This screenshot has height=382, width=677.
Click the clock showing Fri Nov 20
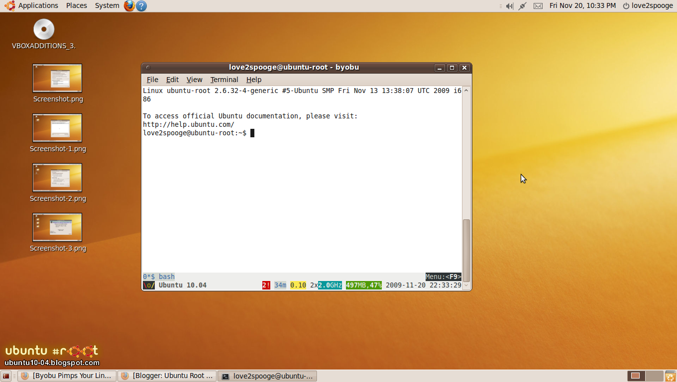582,5
